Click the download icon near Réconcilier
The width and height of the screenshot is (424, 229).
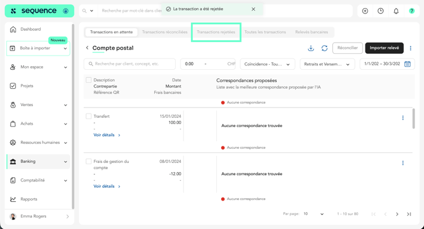tap(311, 48)
